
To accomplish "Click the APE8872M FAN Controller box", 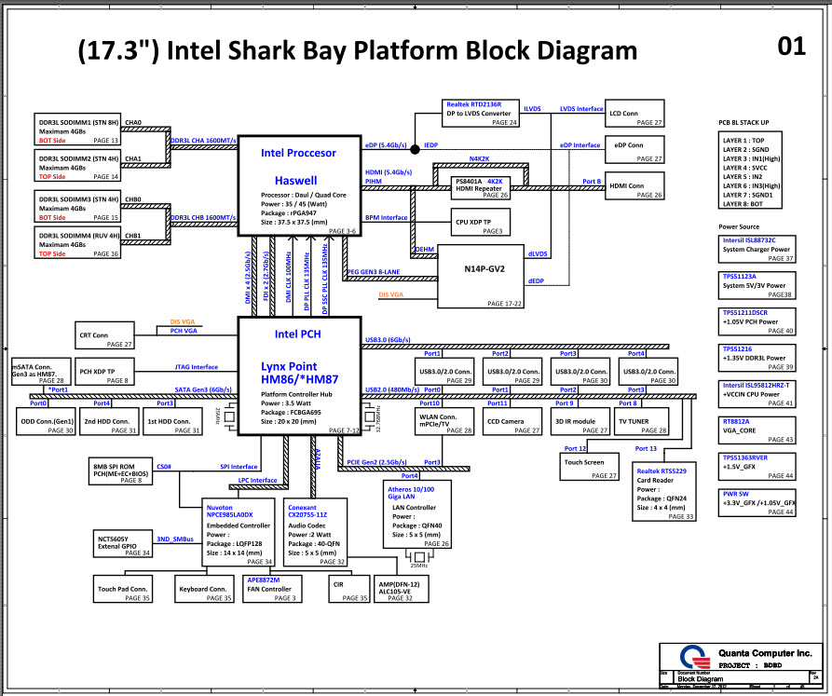I will [x=272, y=589].
